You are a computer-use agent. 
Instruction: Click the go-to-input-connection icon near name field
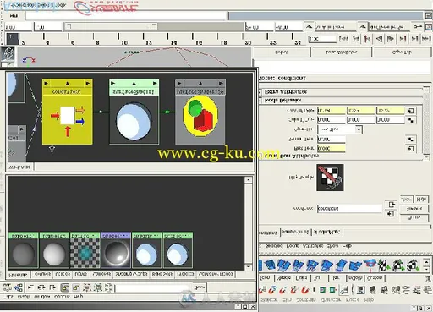391,214
